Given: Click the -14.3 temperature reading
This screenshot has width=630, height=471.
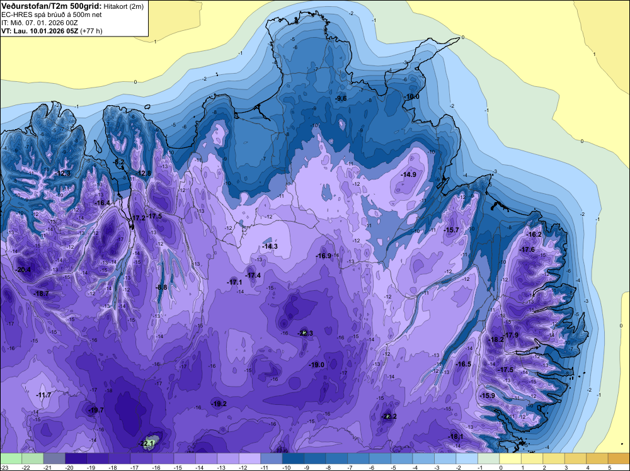Looking at the screenshot, I should click(270, 247).
